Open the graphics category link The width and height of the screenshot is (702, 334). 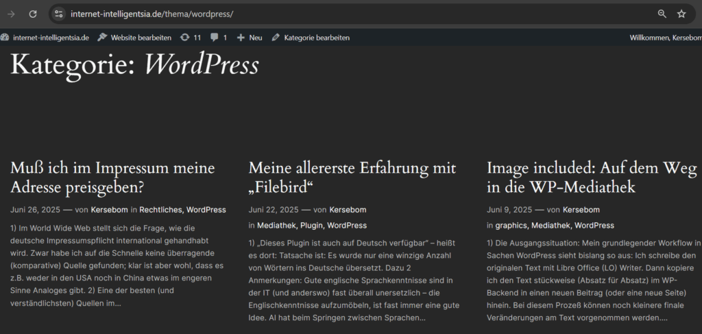click(511, 225)
